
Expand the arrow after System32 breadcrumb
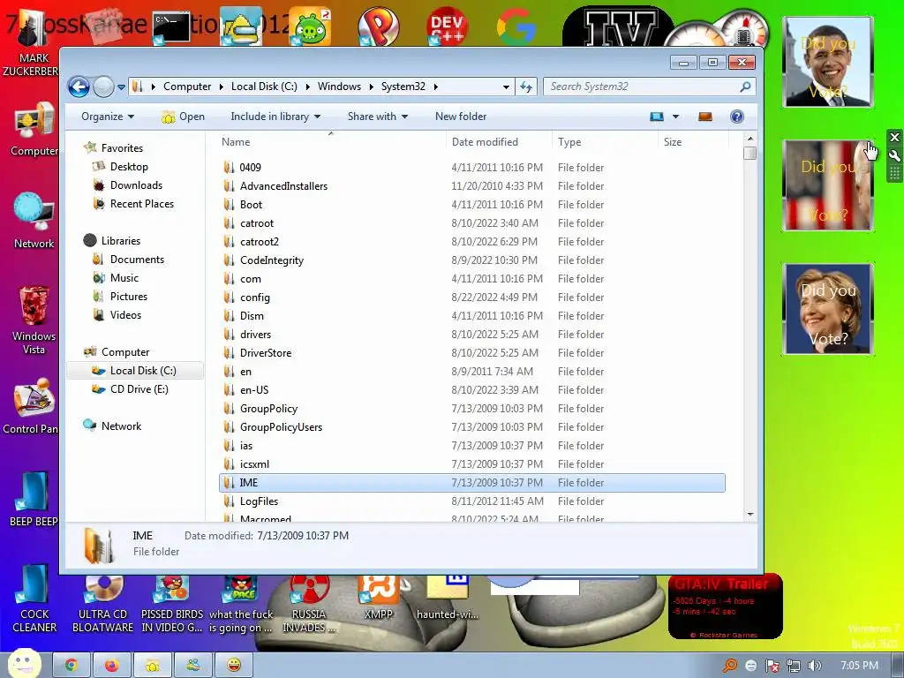[x=436, y=87]
